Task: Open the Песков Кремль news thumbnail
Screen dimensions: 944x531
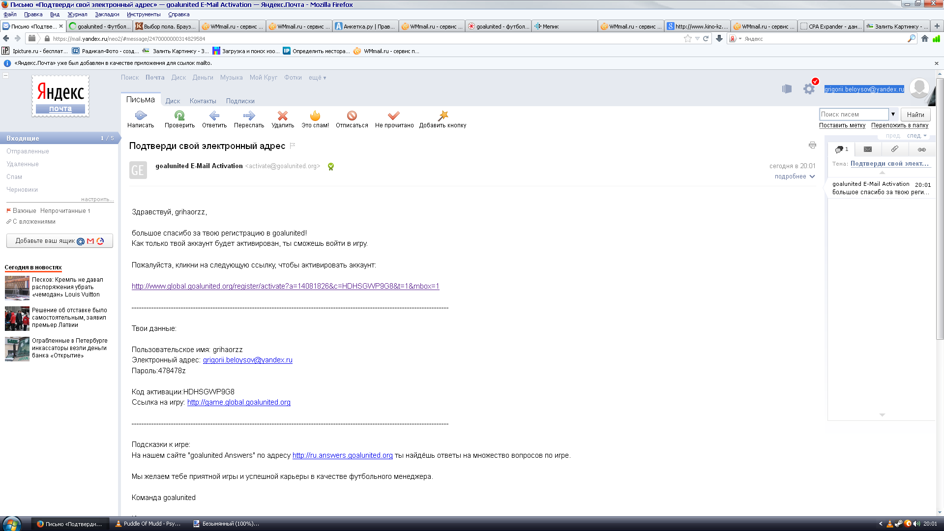Action: point(17,288)
